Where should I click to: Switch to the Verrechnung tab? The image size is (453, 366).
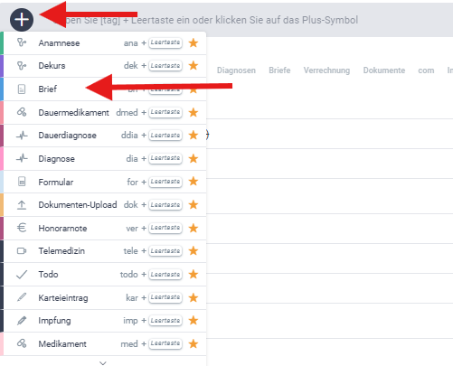[x=326, y=70]
